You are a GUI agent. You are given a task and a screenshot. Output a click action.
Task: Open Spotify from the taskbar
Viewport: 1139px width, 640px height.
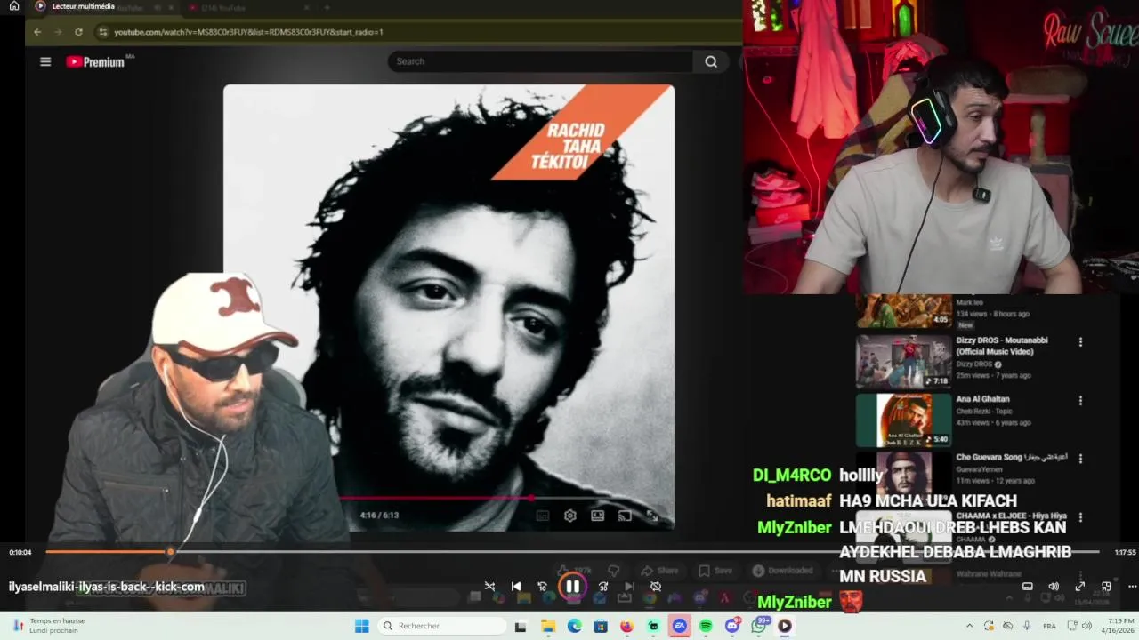coord(706,626)
